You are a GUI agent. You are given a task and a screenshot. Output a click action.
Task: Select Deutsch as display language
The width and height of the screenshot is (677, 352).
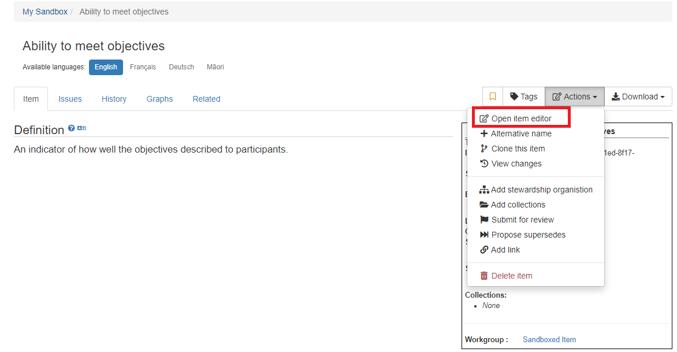tap(181, 67)
